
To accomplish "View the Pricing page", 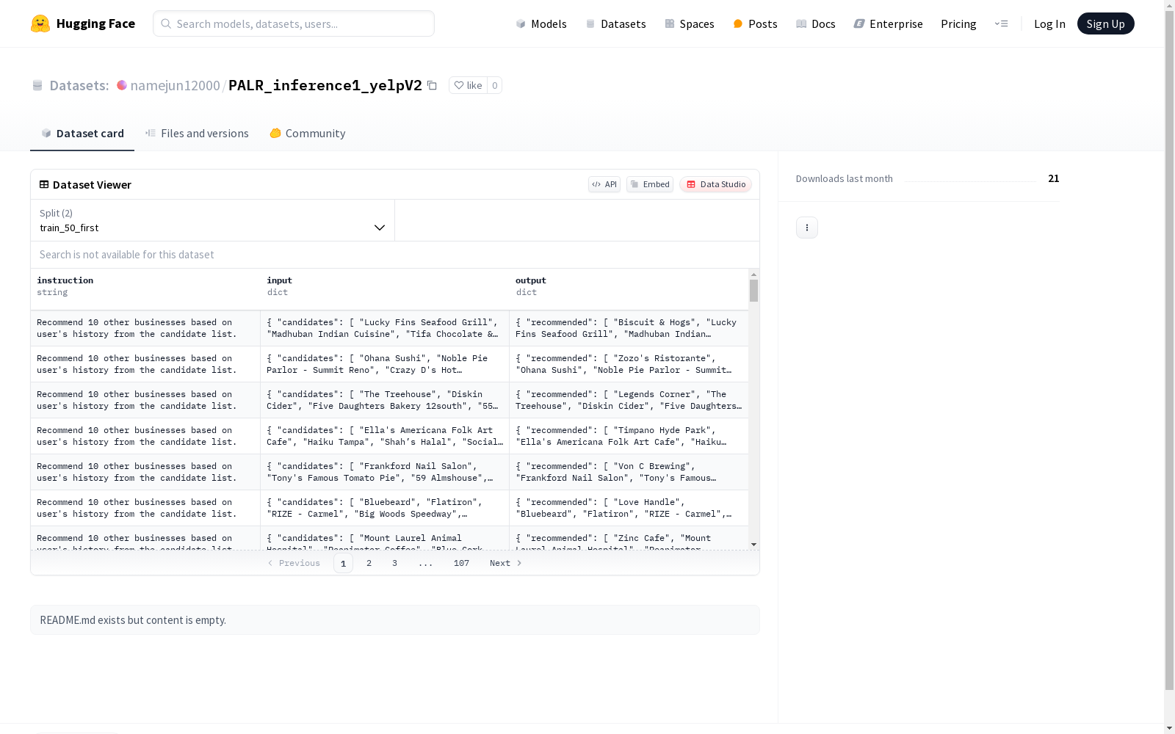I will [958, 23].
